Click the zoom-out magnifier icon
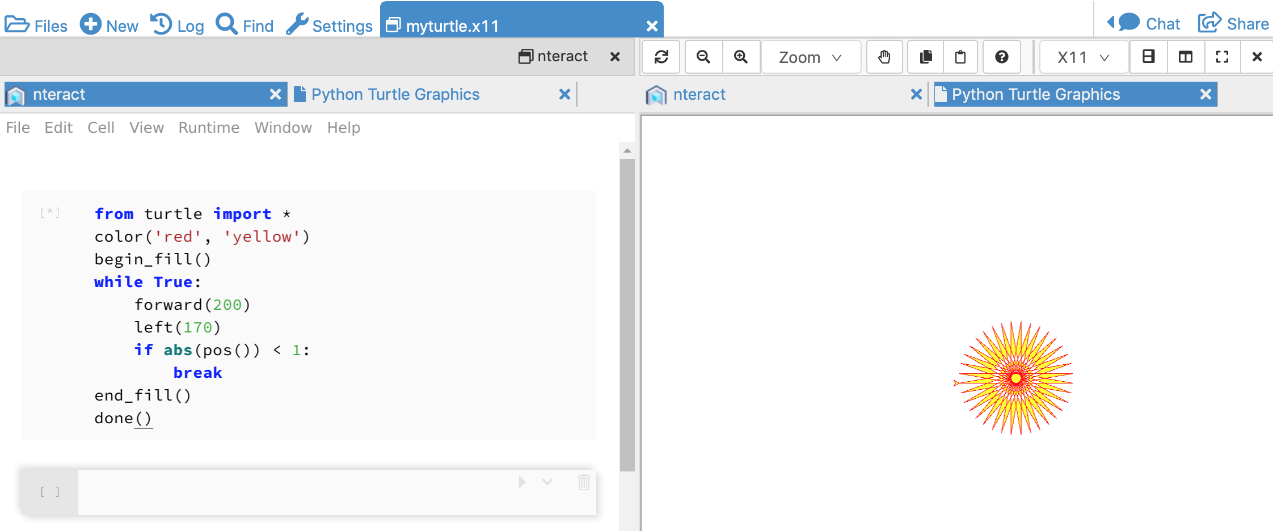 point(702,57)
